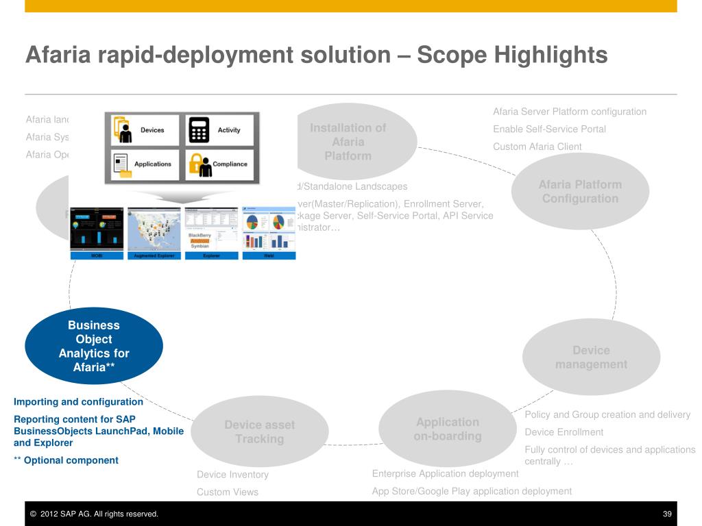
Task: Click '** Optional component' note
Action: [66, 460]
